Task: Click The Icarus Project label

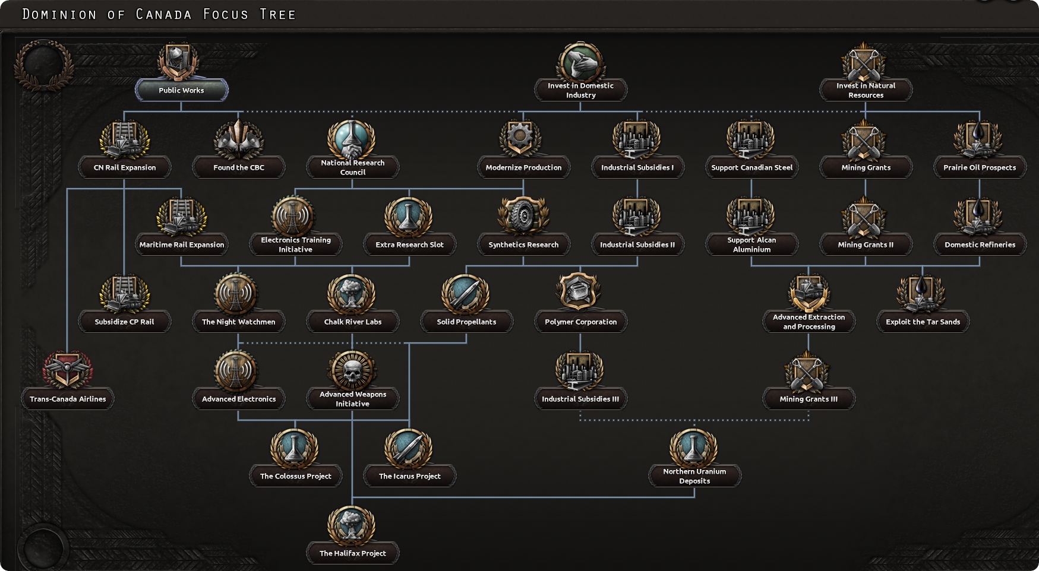Action: pos(410,476)
